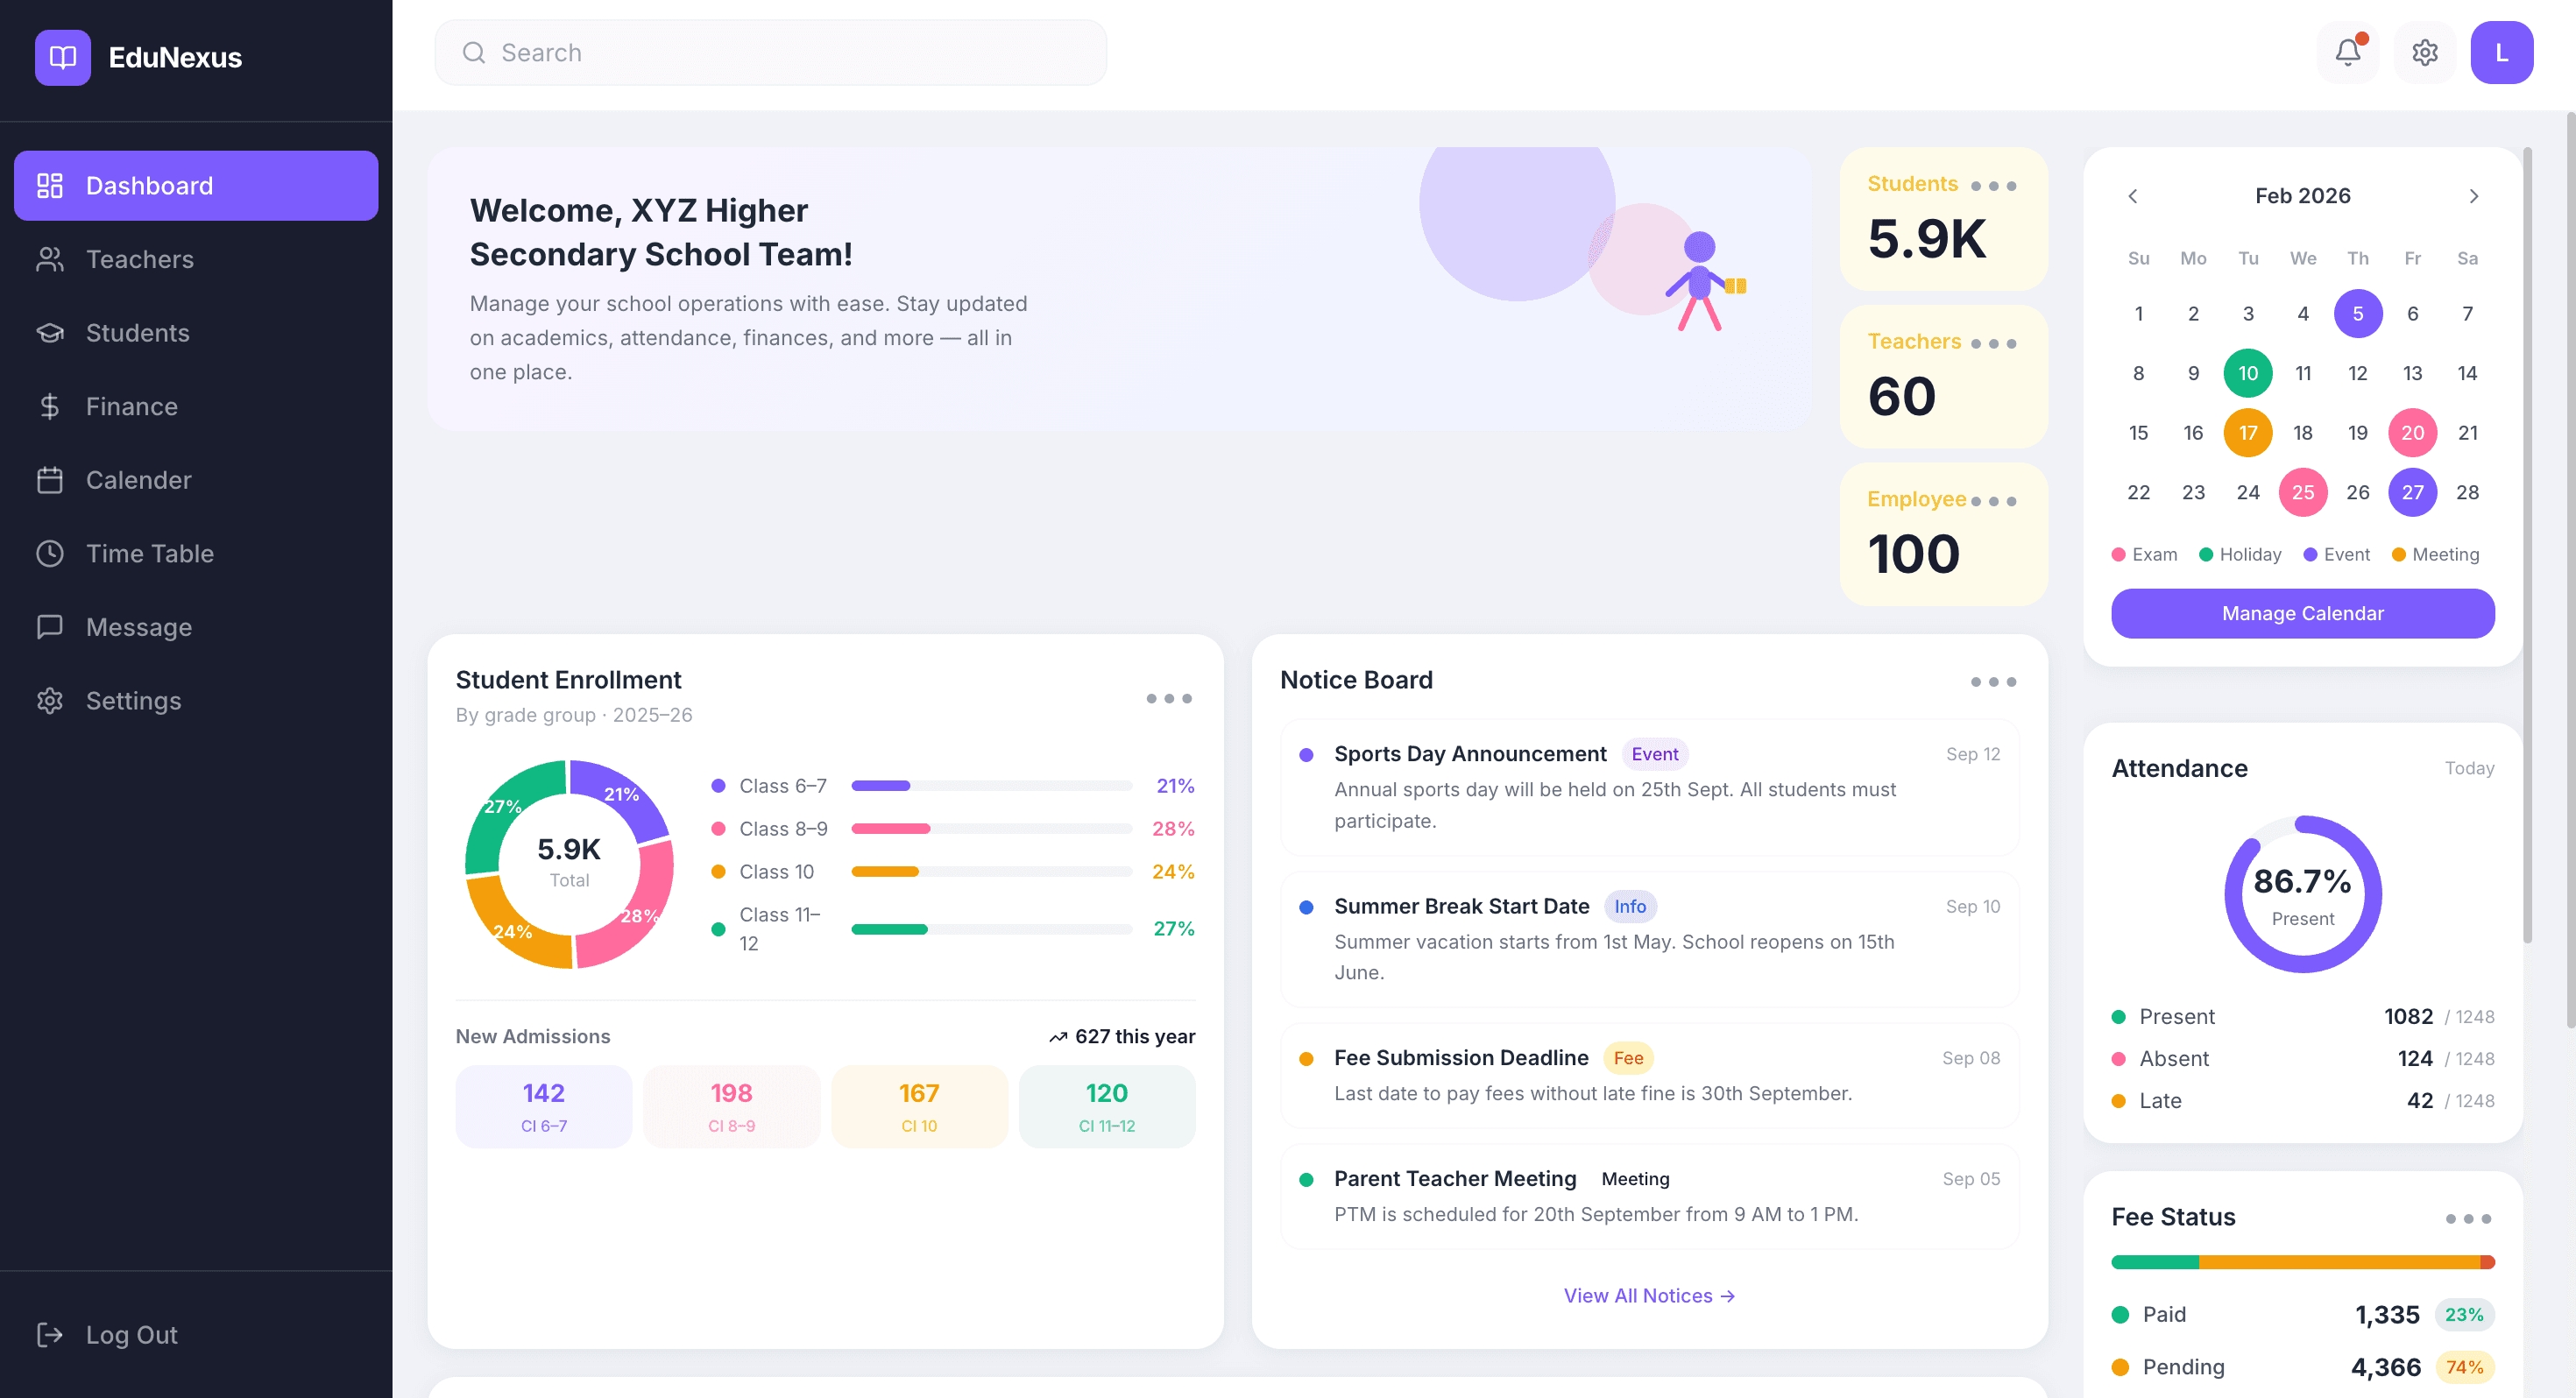
Task: Select the Log Out menu entry
Action: [x=130, y=1334]
